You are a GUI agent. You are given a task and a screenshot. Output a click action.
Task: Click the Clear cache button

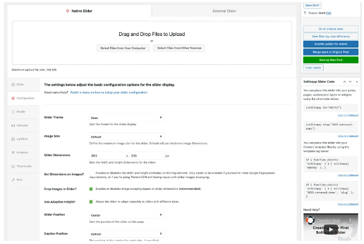pos(313,68)
